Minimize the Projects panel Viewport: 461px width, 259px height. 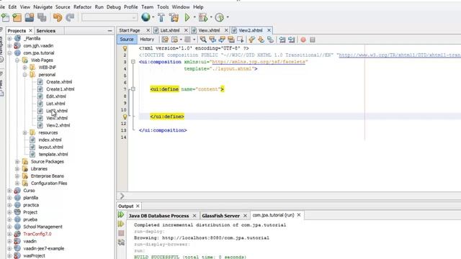point(109,30)
